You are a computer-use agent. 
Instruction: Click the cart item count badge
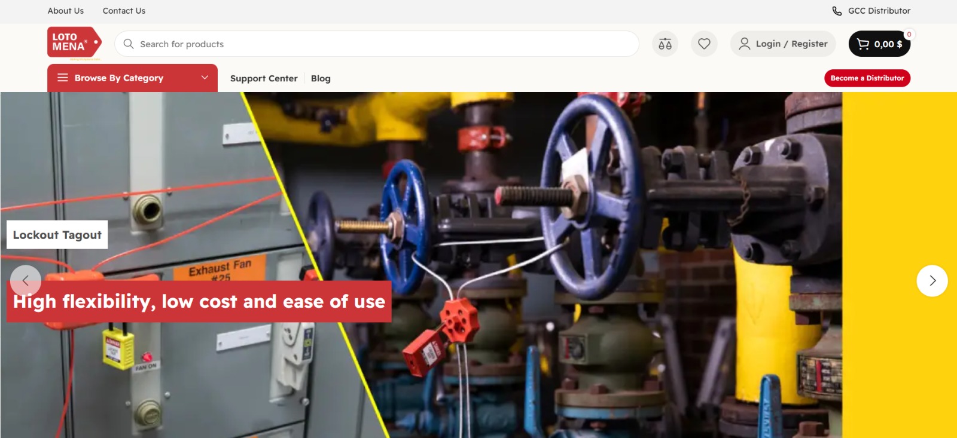click(x=909, y=34)
